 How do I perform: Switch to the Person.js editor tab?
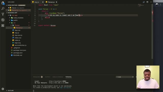click(51, 2)
